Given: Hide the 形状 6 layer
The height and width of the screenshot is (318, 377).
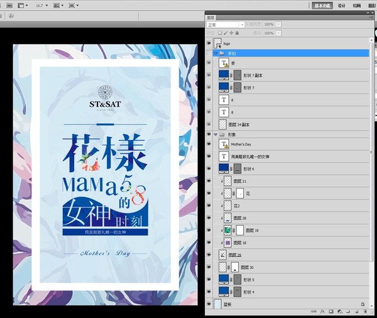Looking at the screenshot, I should coord(209,168).
